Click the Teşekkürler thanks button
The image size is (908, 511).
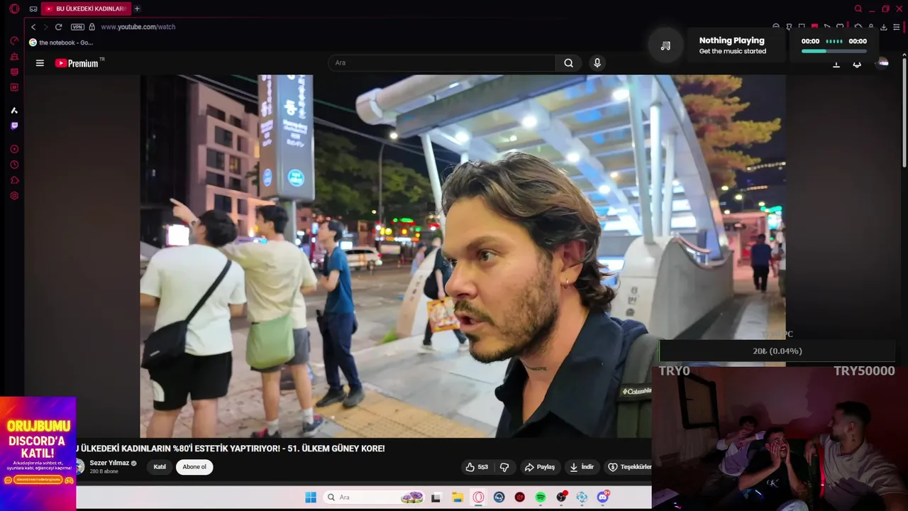coord(629,467)
